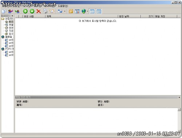Sort by the 메일 계정 column

pyautogui.click(x=166, y=16)
